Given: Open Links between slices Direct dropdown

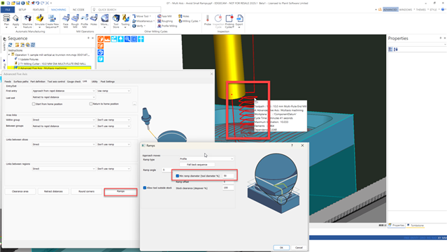Looking at the screenshot, I should [x=64, y=144].
